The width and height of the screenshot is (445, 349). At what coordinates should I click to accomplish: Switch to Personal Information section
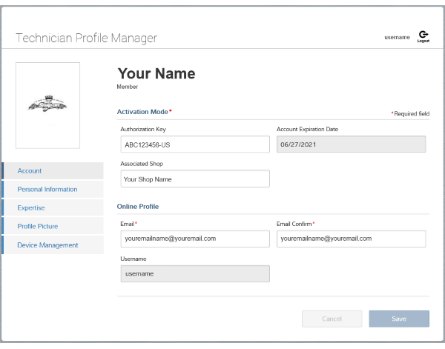(x=53, y=190)
